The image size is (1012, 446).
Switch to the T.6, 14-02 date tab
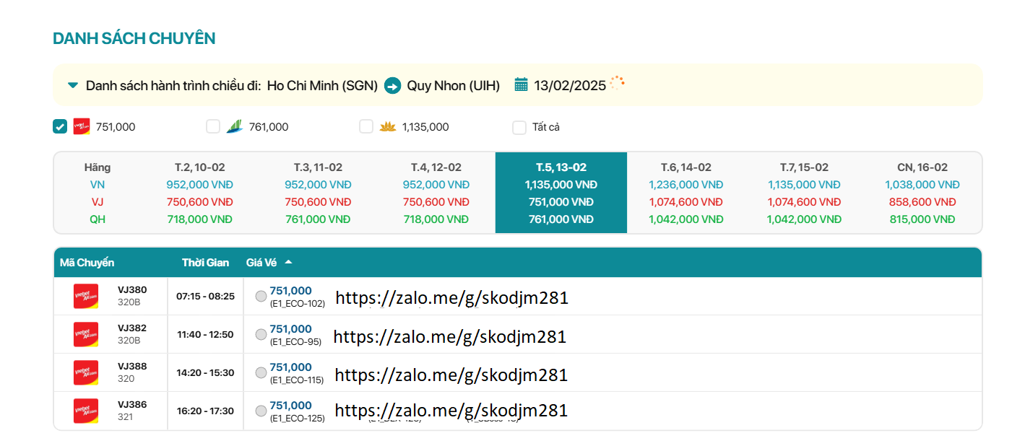coord(686,193)
